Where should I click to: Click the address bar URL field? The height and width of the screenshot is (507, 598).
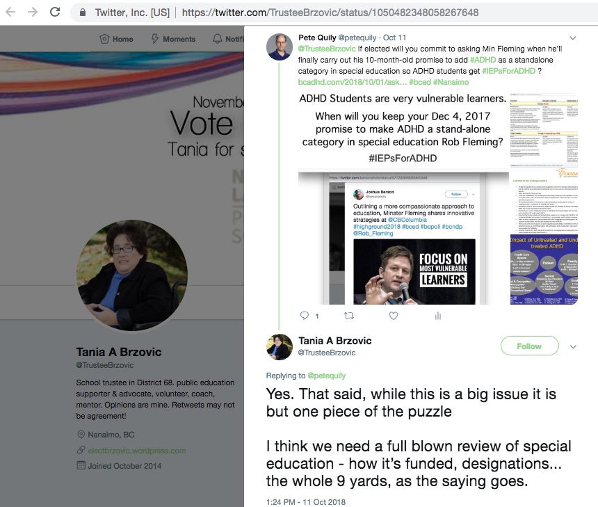330,13
